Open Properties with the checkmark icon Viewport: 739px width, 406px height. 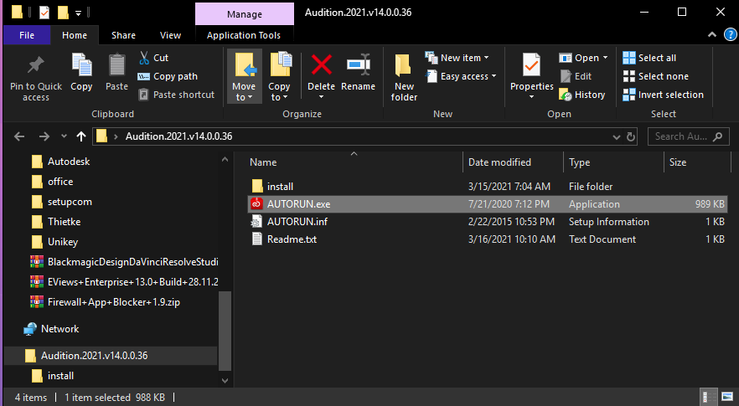(x=531, y=65)
